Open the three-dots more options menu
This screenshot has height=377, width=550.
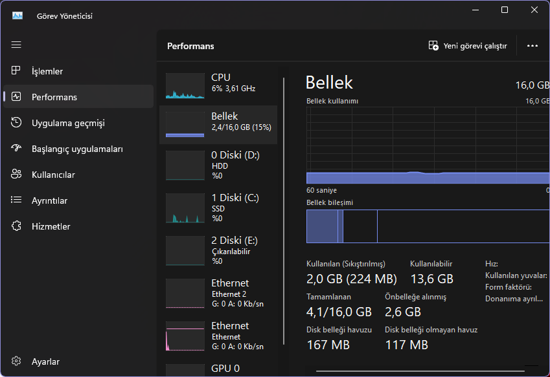(x=533, y=46)
